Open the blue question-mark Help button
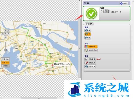The image size is (134, 99). point(124,3)
